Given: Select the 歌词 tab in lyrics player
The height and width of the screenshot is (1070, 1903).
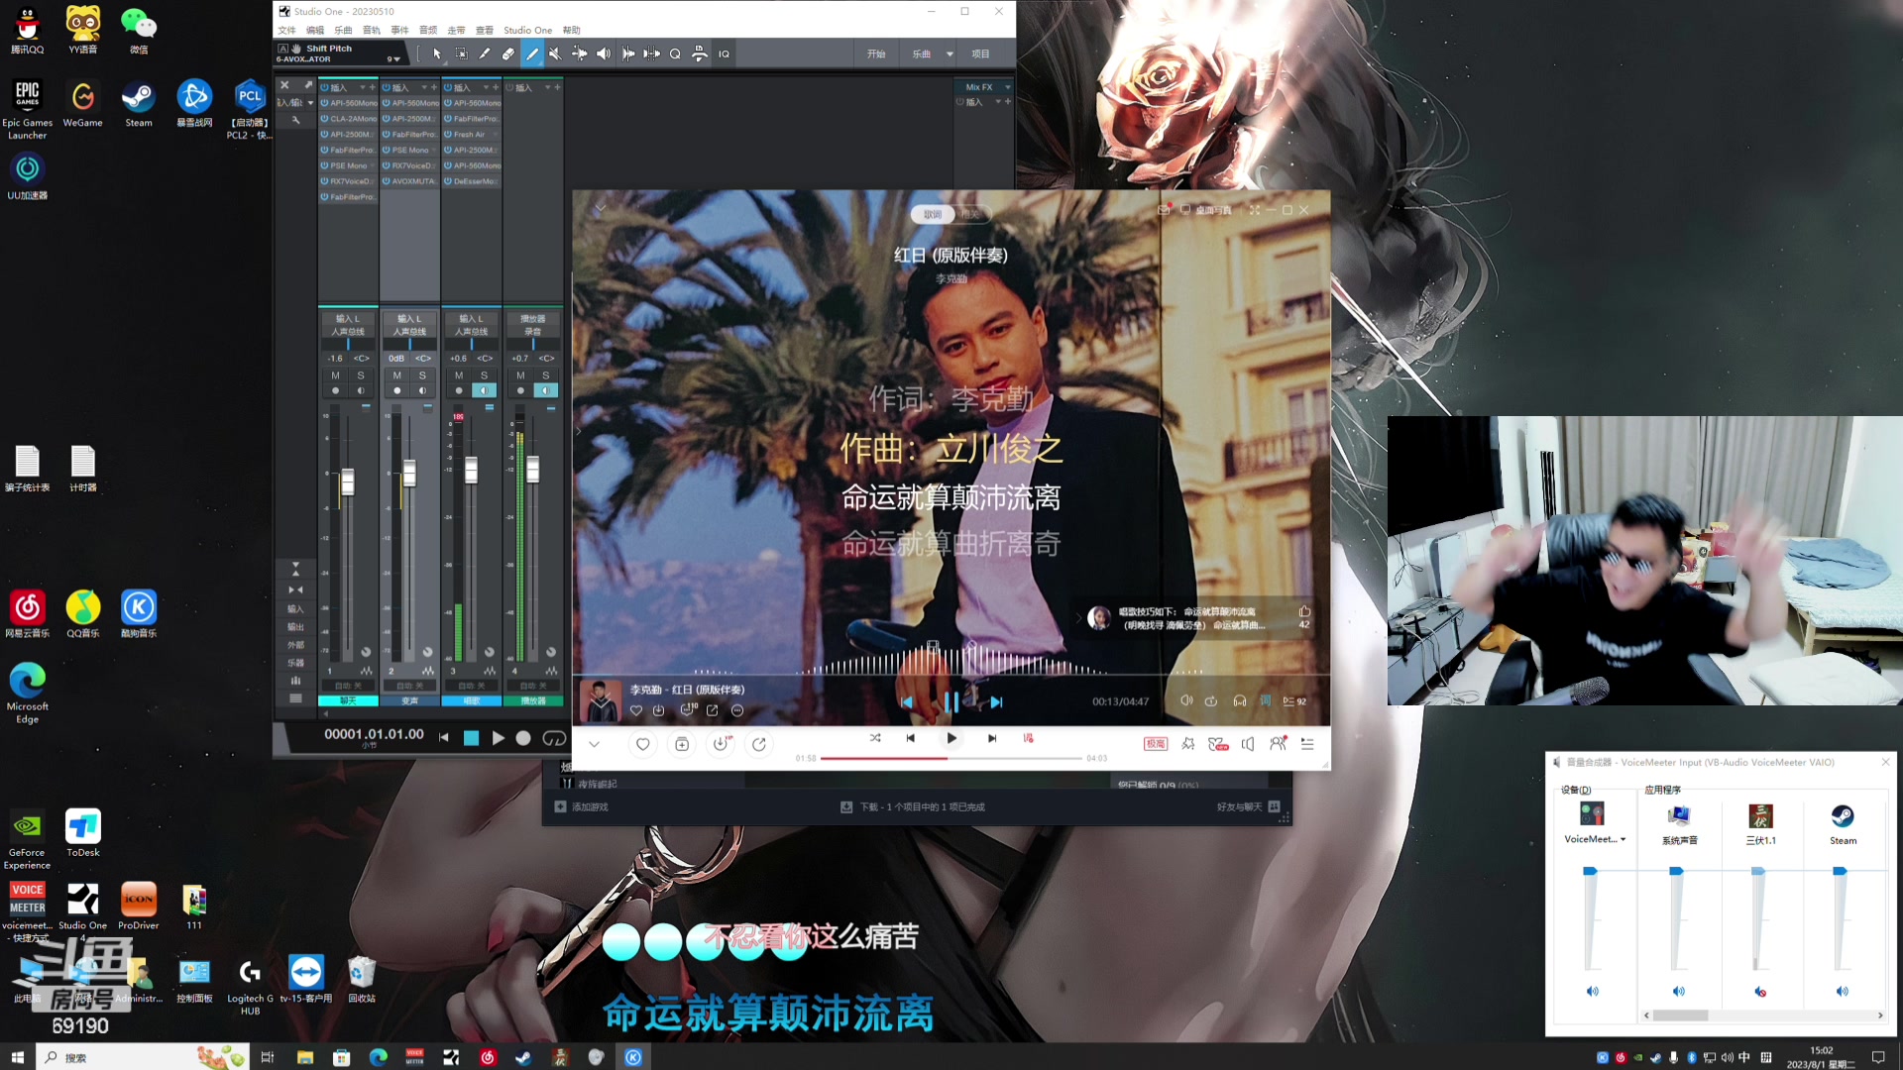Looking at the screenshot, I should pos(933,214).
